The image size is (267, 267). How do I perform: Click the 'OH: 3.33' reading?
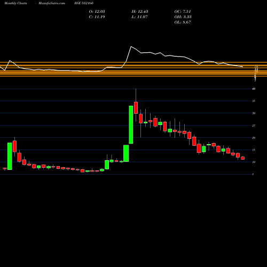click(x=183, y=17)
